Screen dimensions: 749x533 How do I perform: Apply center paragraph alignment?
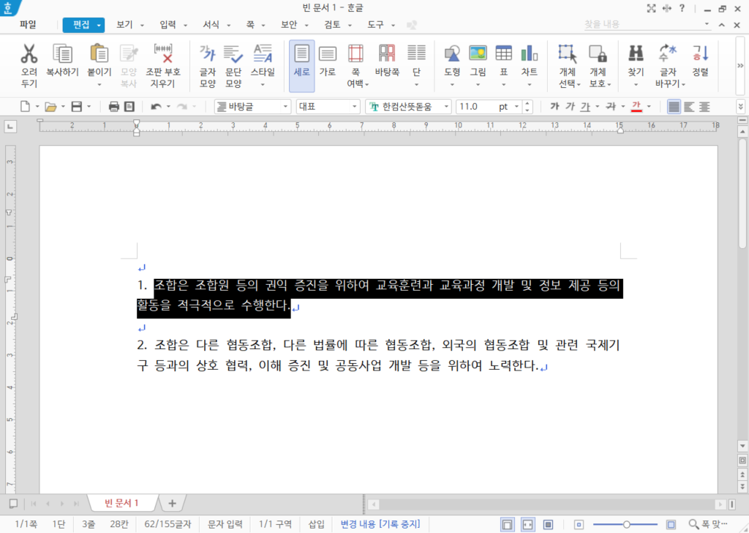[x=704, y=107]
